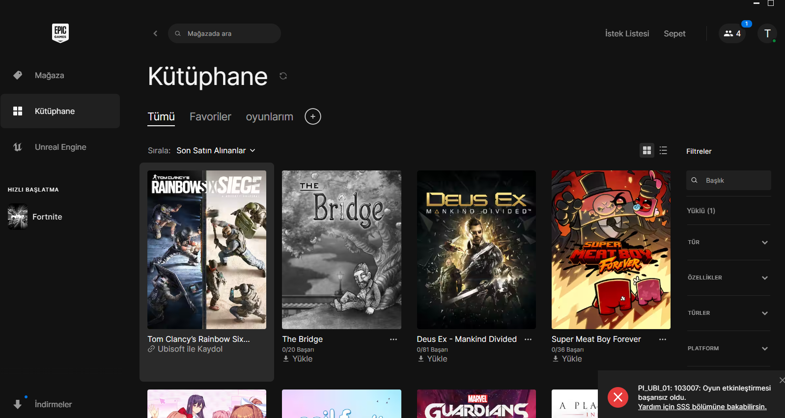Open options for The Bridge
Image resolution: width=785 pixels, height=418 pixels.
point(393,339)
